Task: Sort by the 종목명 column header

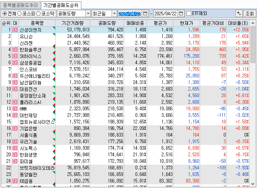Action: (x=37, y=23)
